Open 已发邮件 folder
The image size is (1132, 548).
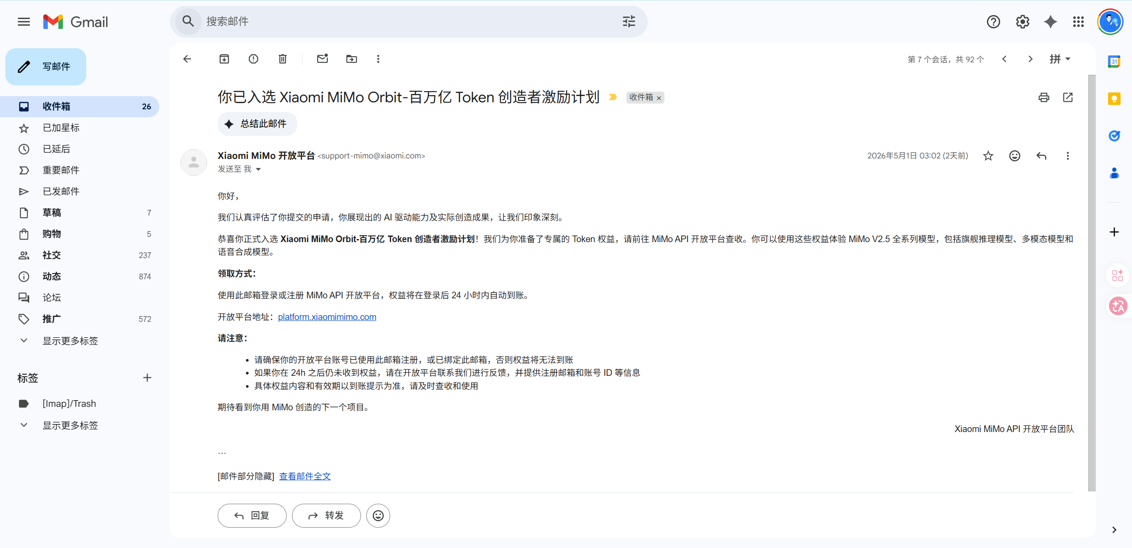click(x=80, y=192)
